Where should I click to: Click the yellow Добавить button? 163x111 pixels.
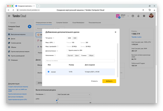(x=109, y=81)
